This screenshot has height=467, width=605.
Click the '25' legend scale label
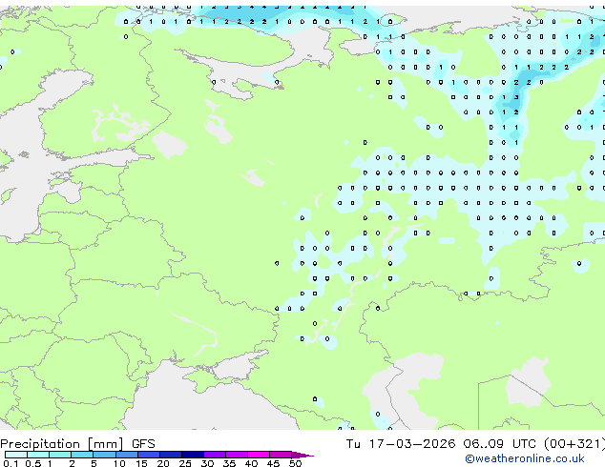[x=185, y=463]
